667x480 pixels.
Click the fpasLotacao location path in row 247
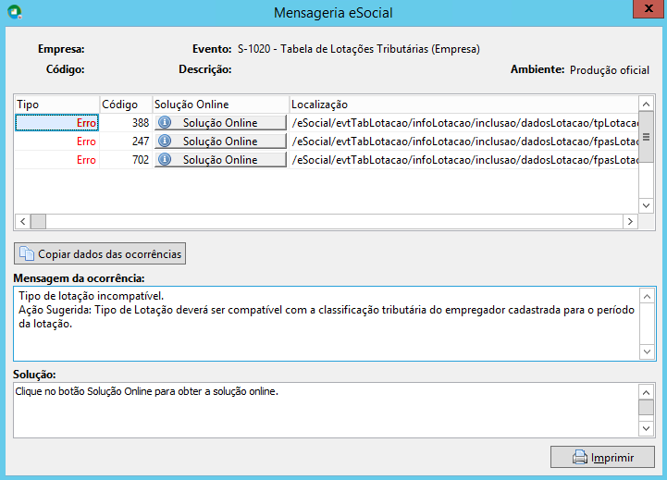(464, 142)
